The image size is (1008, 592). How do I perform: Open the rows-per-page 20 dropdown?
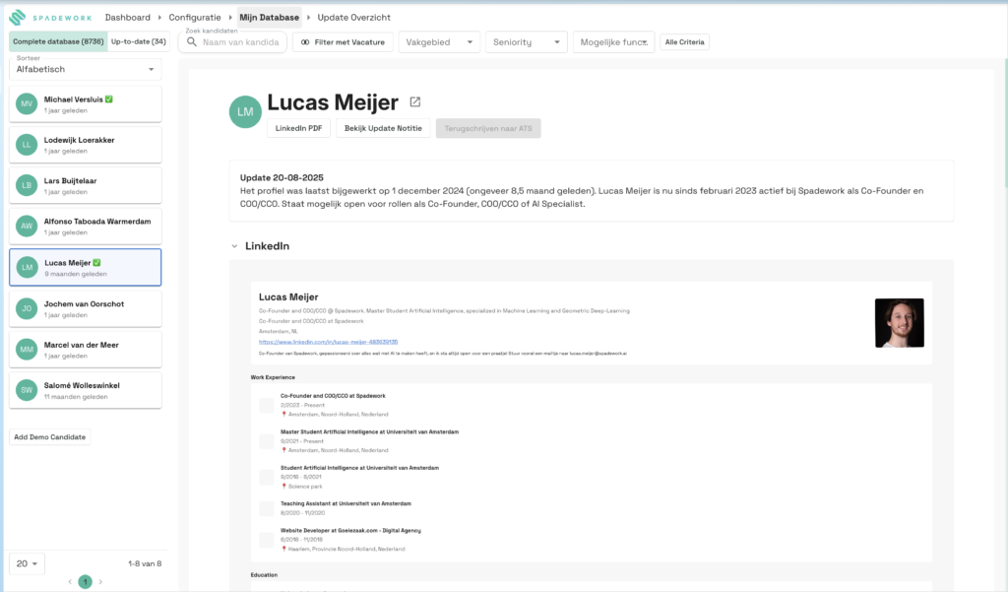(x=27, y=563)
